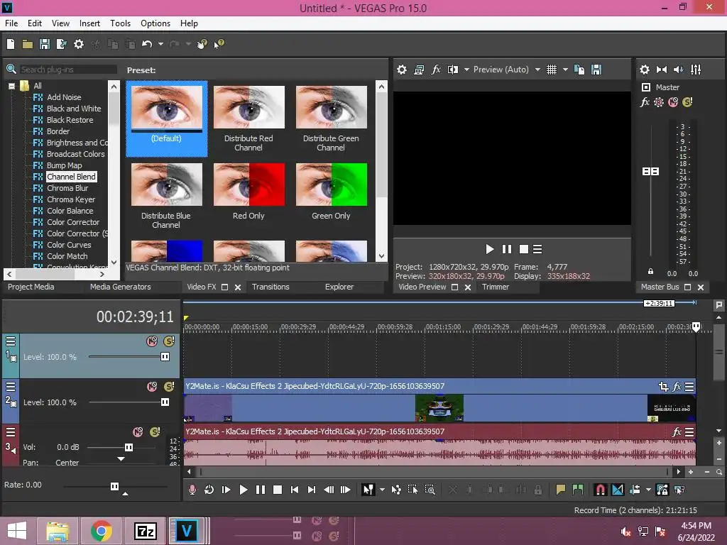Viewport: 727px width, 545px height.
Task: Open the Split Screen View dropdown arrow
Action: pyautogui.click(x=466, y=70)
